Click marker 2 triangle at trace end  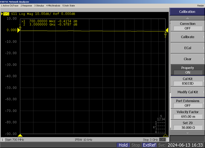click(x=165, y=33)
